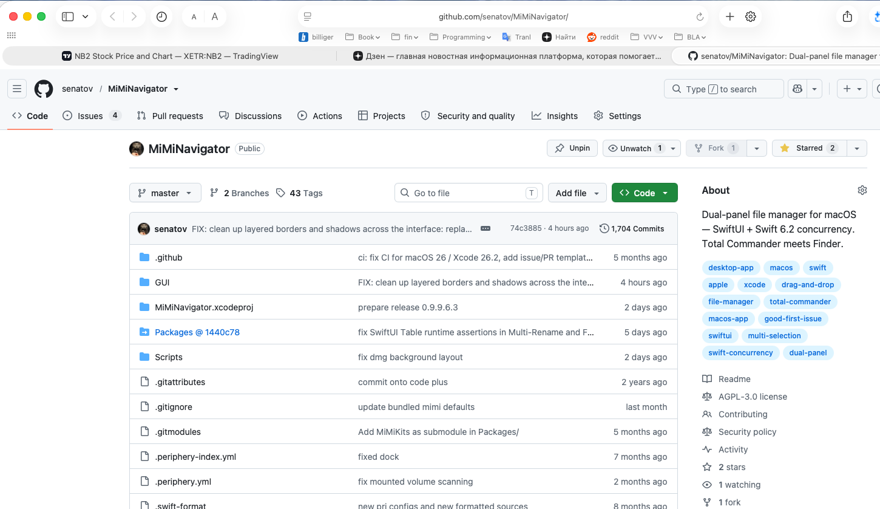Open the MiMiNavigator.xcodeproj folder
880x509 pixels.
point(204,307)
